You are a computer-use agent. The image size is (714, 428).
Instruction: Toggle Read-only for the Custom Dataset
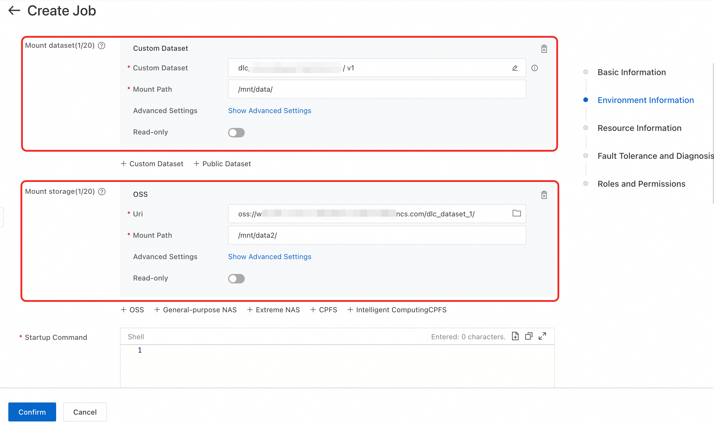coord(236,132)
